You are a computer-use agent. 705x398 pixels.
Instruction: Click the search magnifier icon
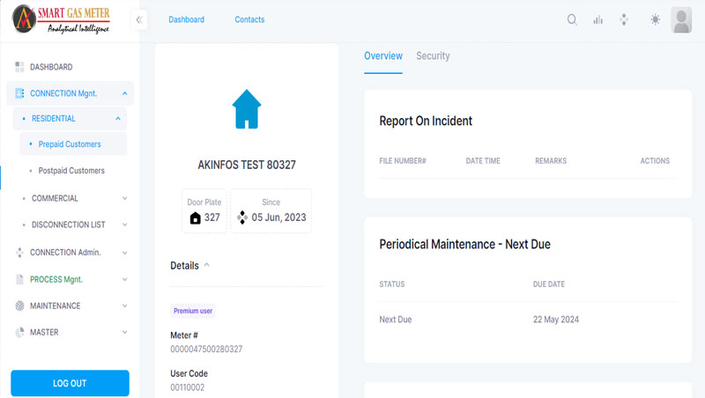point(572,19)
